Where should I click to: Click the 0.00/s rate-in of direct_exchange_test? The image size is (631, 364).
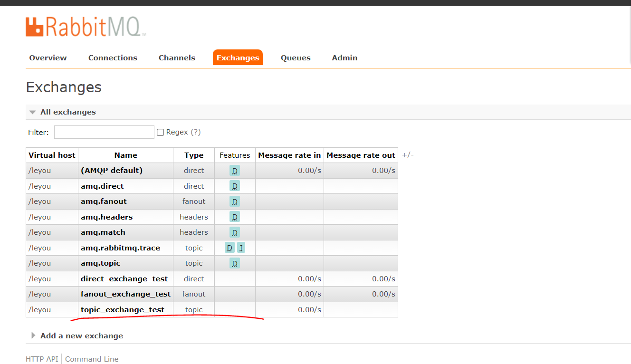(309, 279)
